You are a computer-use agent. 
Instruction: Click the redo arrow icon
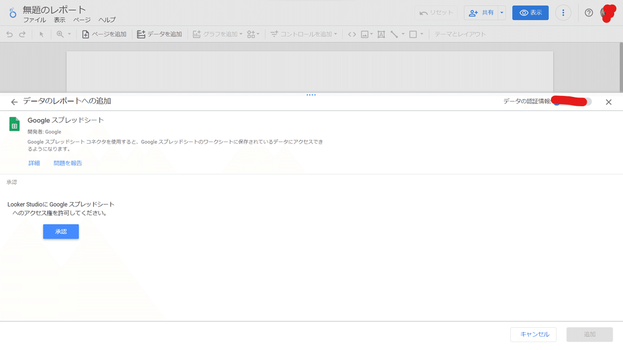[x=22, y=34]
